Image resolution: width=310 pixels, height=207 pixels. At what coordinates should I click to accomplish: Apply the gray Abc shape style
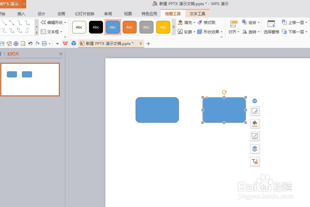(146, 27)
